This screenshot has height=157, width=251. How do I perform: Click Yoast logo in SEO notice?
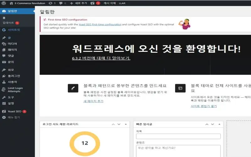pyautogui.click(x=45, y=19)
